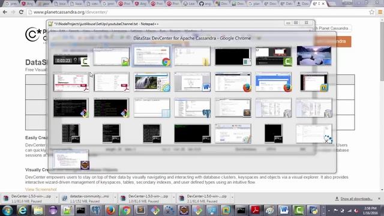Launch Internet Explorer from the taskbar
Viewport: 384px width, 216px height.
[23, 211]
